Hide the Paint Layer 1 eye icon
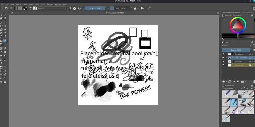 (223, 61)
